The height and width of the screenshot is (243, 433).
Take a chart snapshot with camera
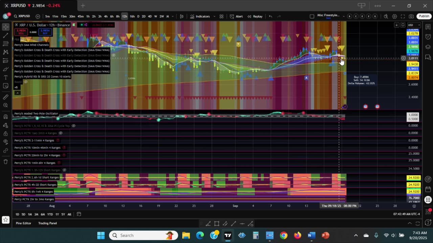point(411,16)
